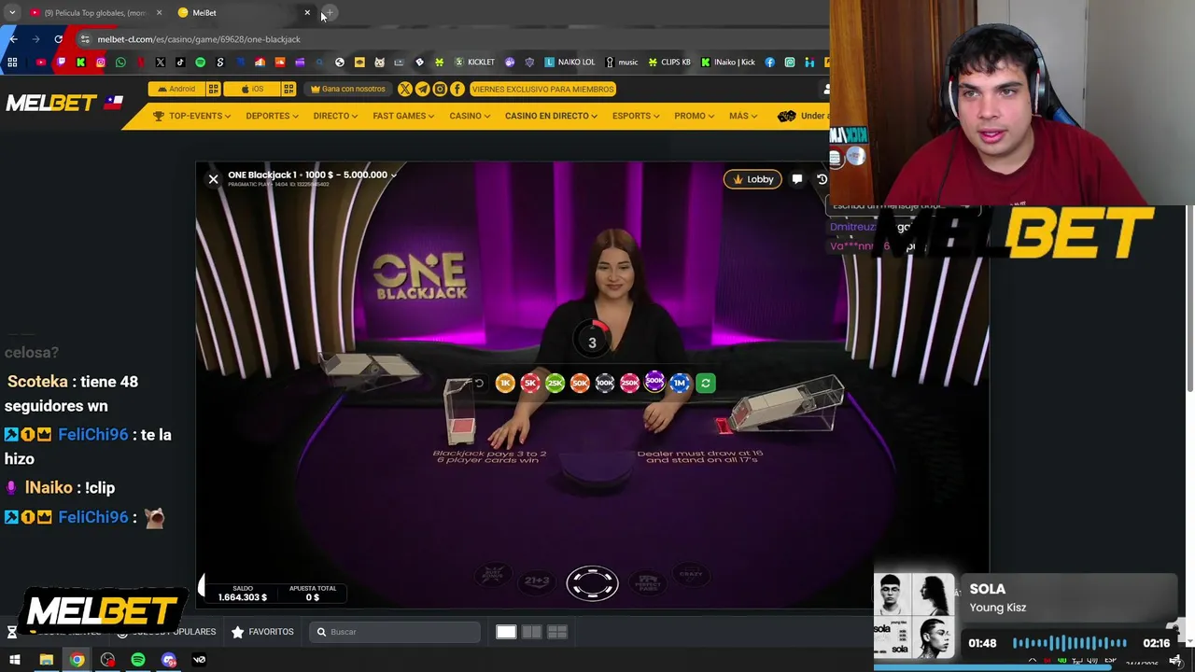The width and height of the screenshot is (1195, 672).
Task: Open the INaiko | Kick bookmark
Action: click(727, 63)
